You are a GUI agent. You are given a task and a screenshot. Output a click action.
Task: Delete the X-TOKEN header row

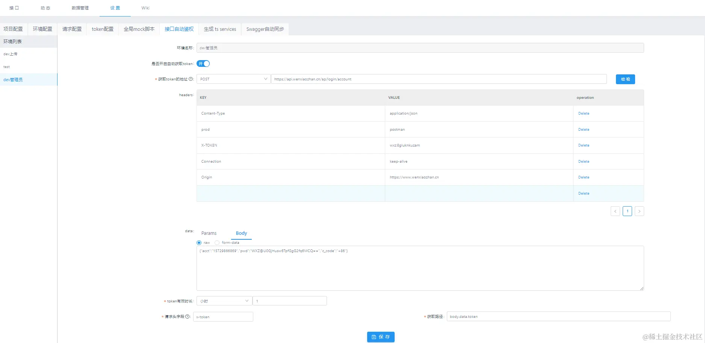coord(584,145)
